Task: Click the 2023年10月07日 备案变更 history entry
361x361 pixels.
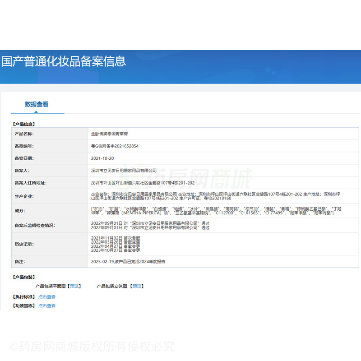Action: 116,250
